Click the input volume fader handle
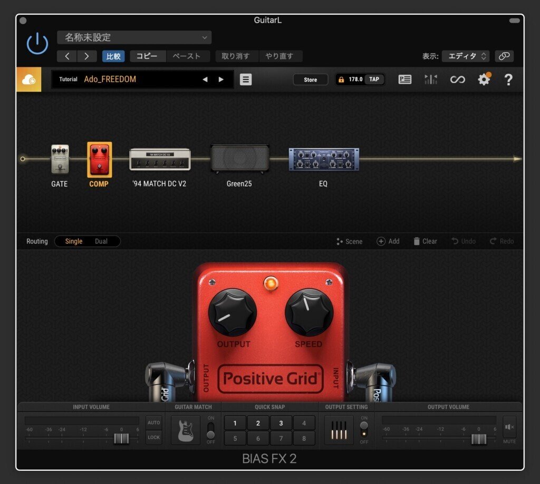The image size is (540, 484). click(x=121, y=438)
